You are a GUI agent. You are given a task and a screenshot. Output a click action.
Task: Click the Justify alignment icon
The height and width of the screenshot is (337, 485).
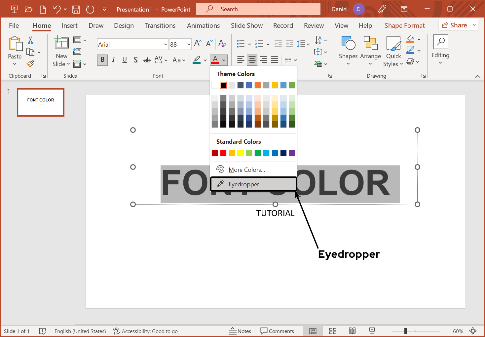(275, 60)
